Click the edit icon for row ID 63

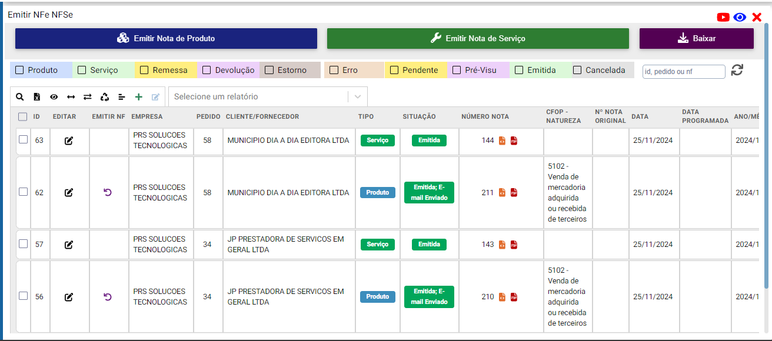(69, 141)
